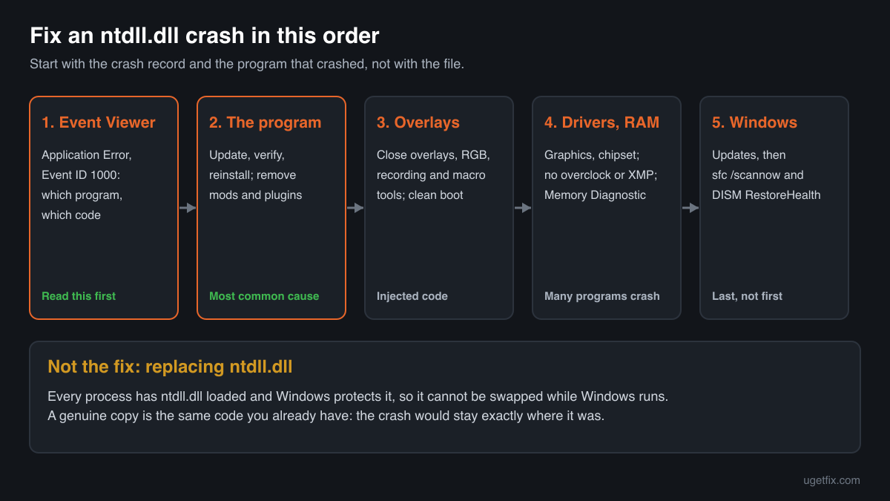
Task: Click the 'no overclock or XMP;' line
Action: (x=601, y=175)
